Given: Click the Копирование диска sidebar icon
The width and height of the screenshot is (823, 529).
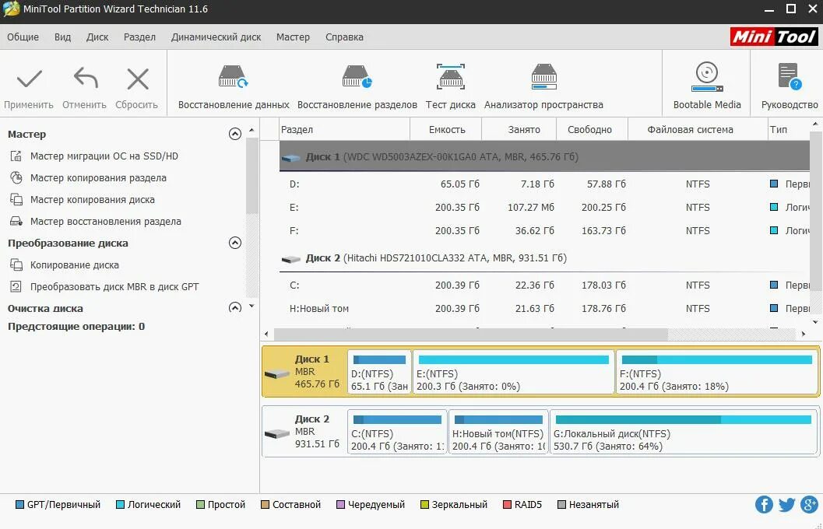Looking at the screenshot, I should [16, 264].
